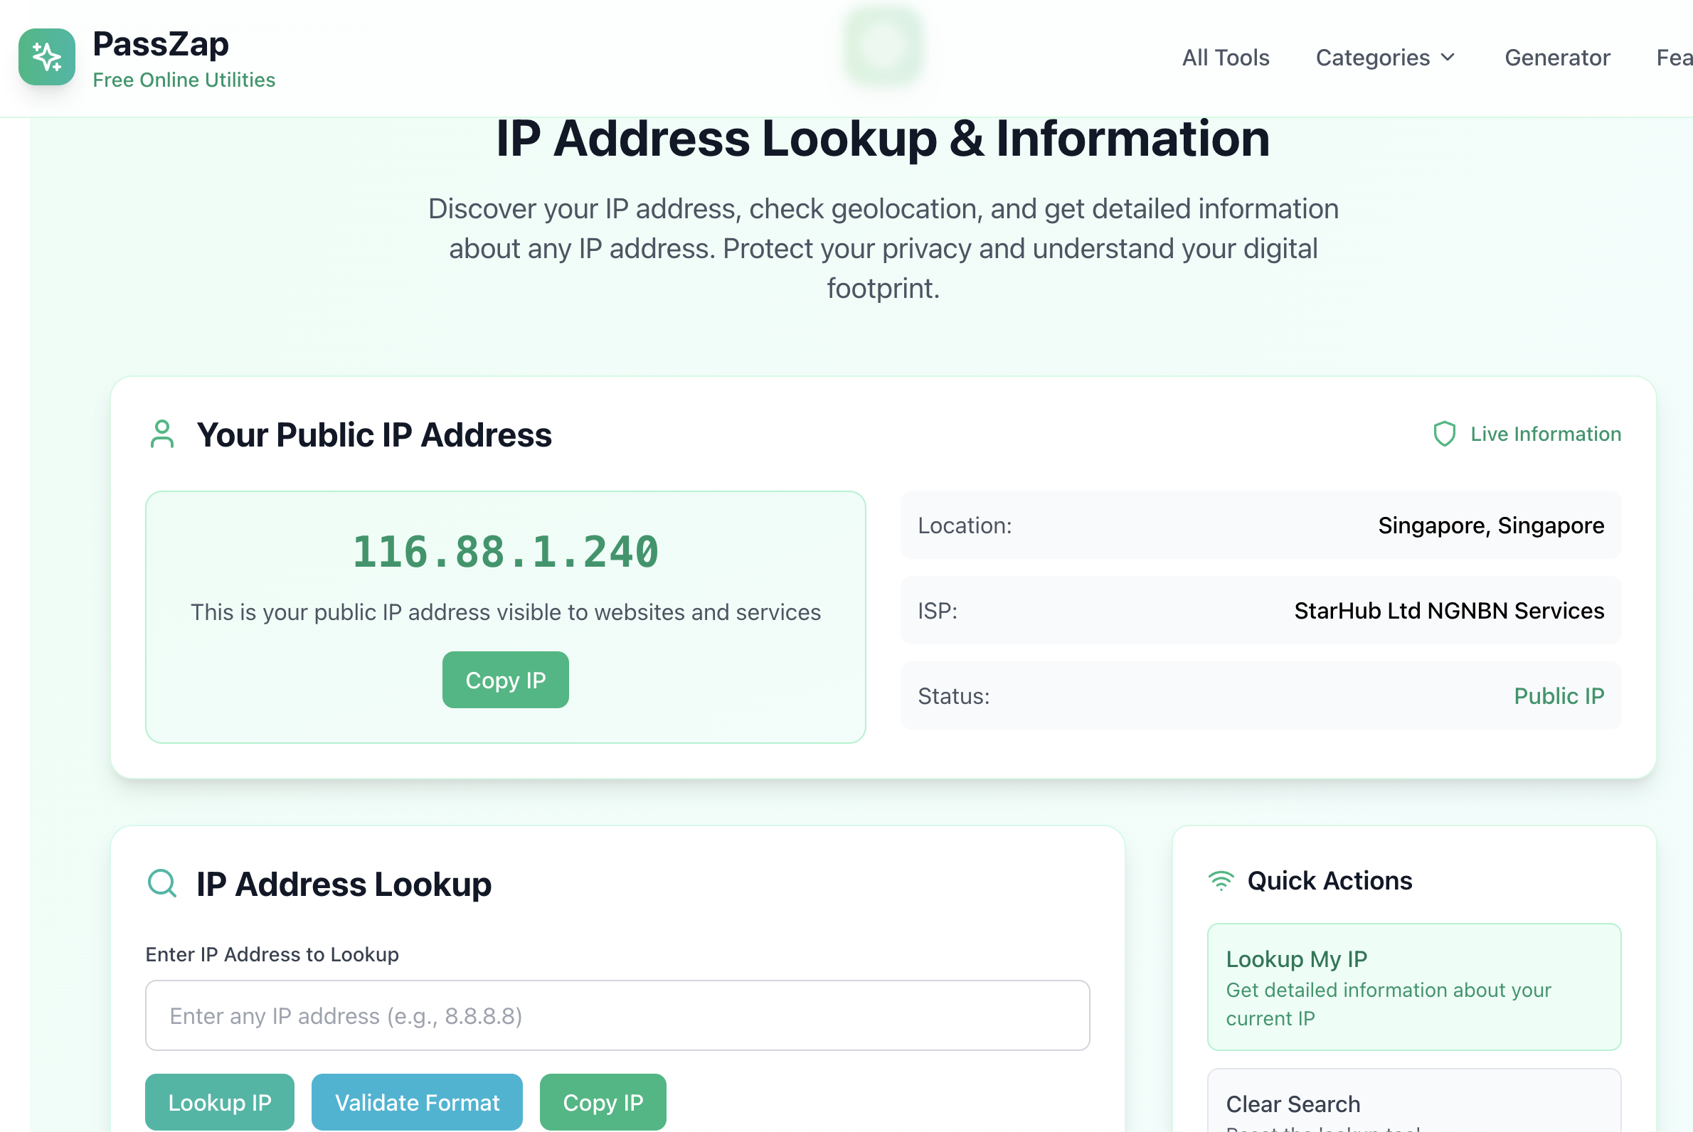Click the wifi icon next to Quick Actions
Image resolution: width=1693 pixels, height=1132 pixels.
click(x=1221, y=881)
